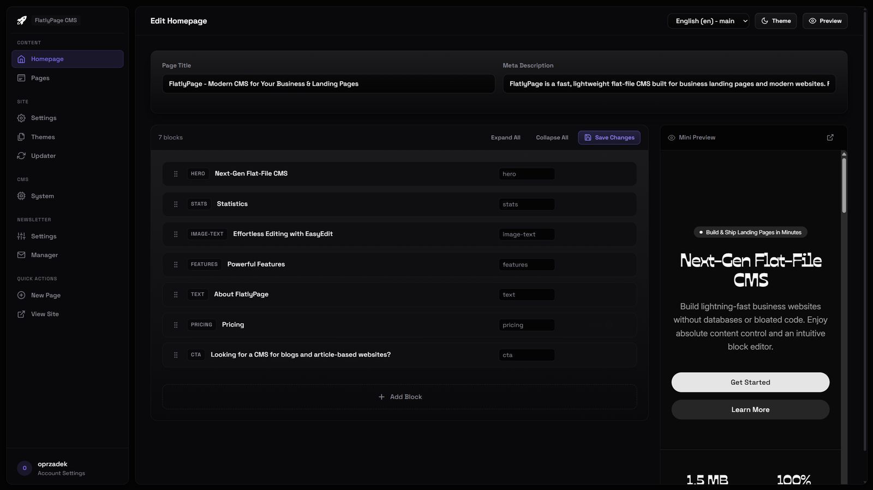The image size is (873, 490).
Task: Click Collapse All blocks
Action: pos(552,137)
